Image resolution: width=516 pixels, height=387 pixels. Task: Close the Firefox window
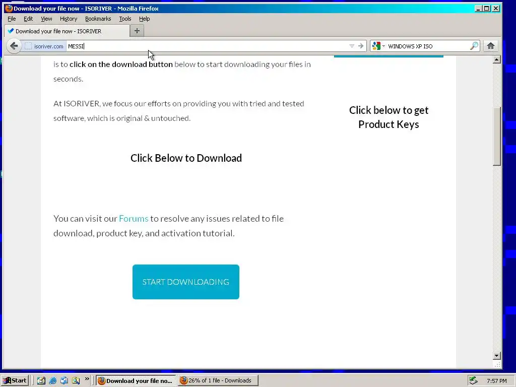point(496,8)
